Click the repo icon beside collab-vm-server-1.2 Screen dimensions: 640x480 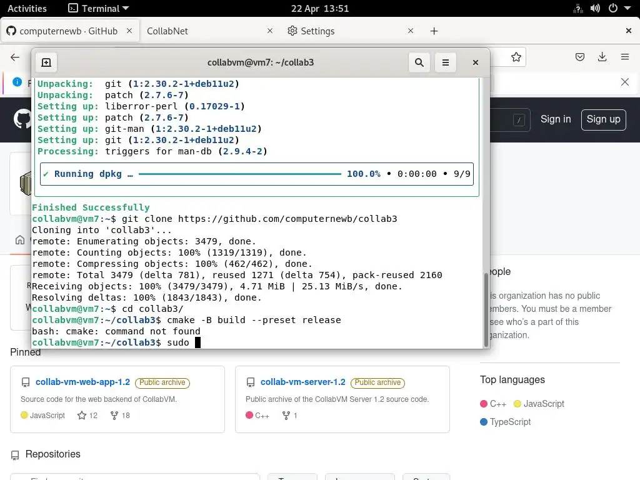251,382
